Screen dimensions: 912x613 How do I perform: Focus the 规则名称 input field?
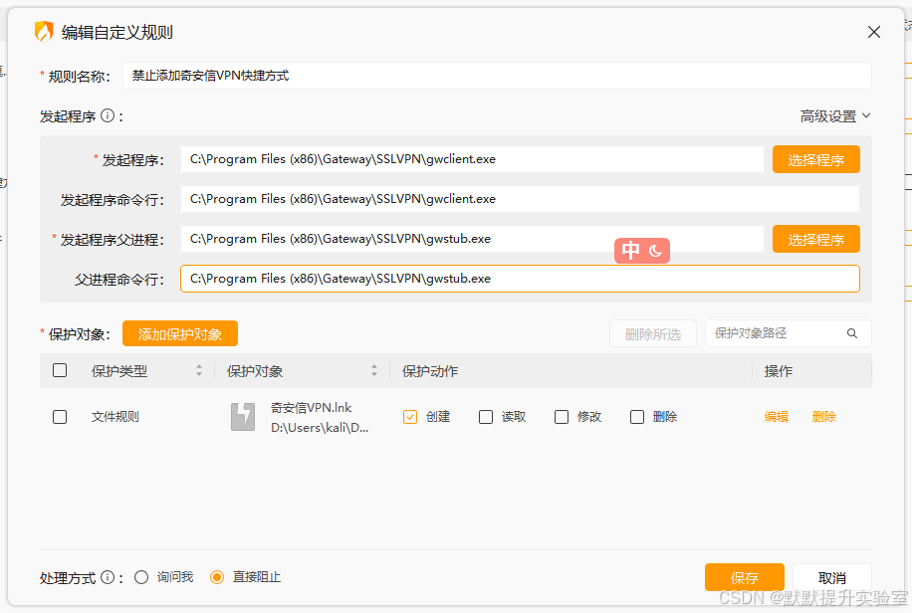pos(497,76)
